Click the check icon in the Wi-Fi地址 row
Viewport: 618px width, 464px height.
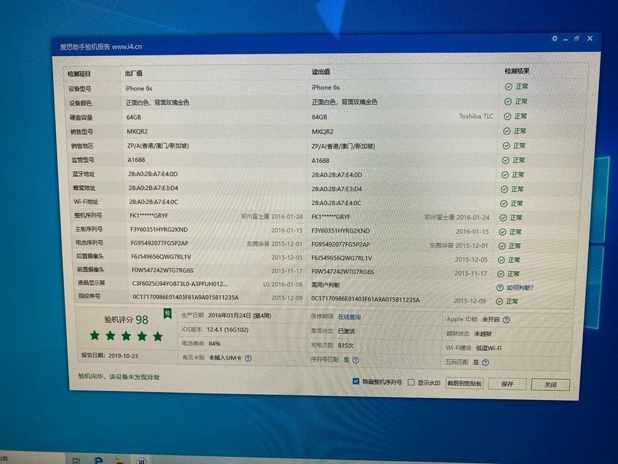tap(503, 204)
